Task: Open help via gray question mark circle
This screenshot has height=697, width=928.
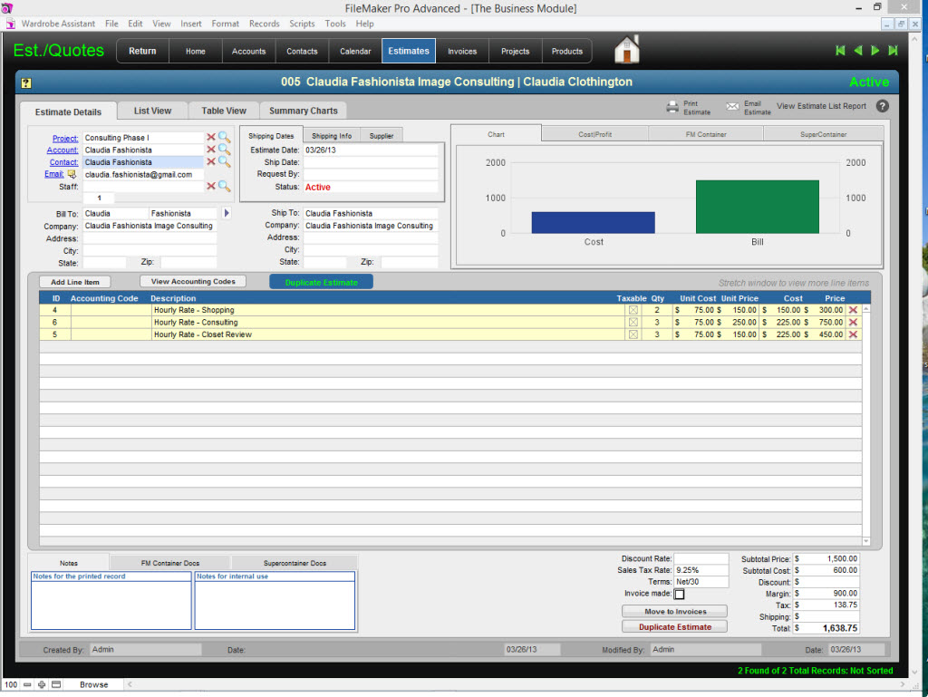Action: [882, 106]
